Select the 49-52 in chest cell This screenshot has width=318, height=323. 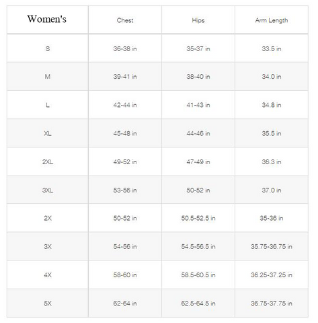(x=125, y=161)
